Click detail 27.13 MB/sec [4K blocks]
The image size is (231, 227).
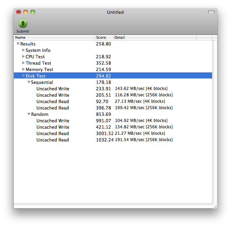140,101
